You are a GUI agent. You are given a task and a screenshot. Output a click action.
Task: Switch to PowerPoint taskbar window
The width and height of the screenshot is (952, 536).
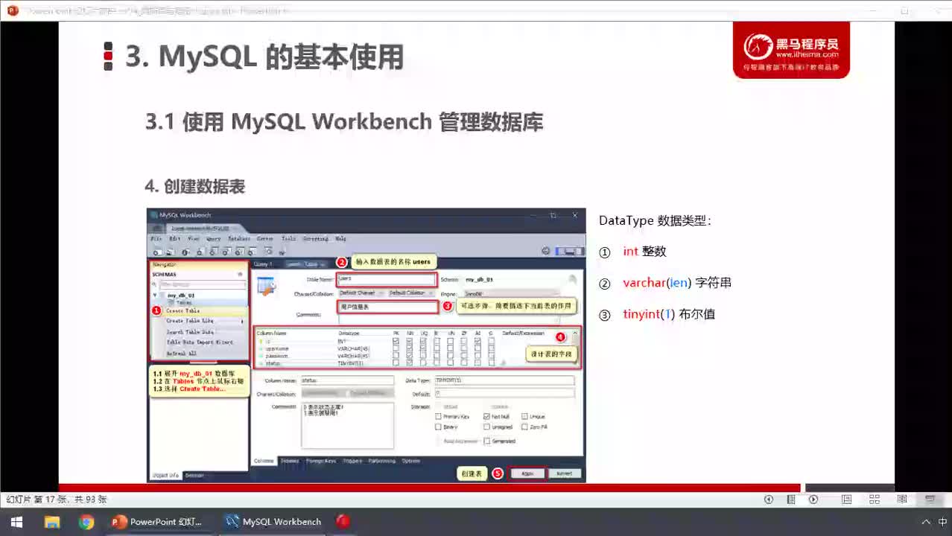point(158,522)
